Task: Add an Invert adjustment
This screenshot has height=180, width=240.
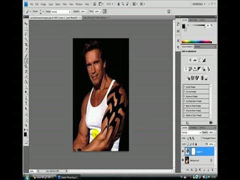Action: click(188, 78)
